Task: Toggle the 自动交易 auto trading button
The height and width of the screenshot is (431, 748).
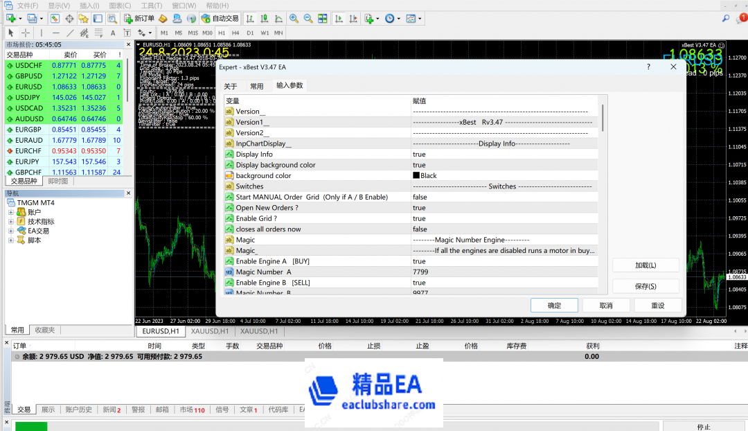Action: point(220,19)
